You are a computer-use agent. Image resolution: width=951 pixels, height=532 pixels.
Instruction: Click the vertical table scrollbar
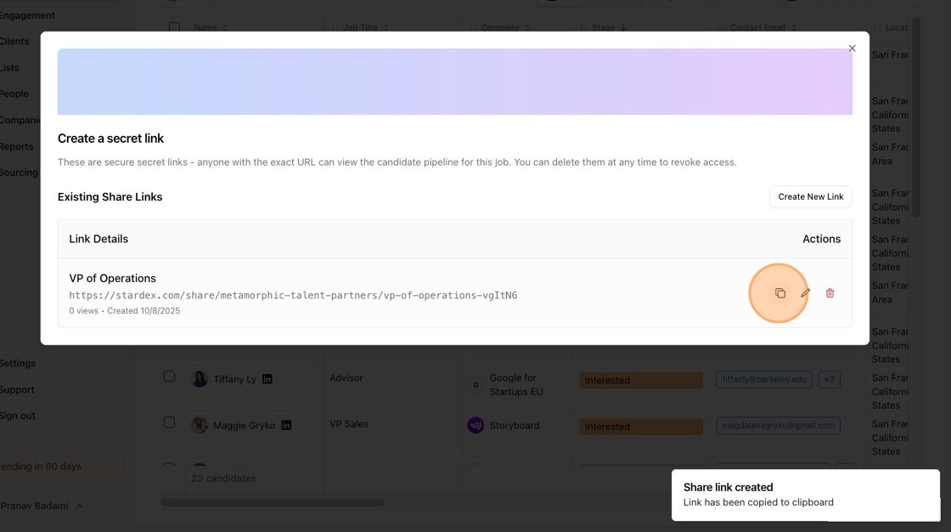click(916, 116)
